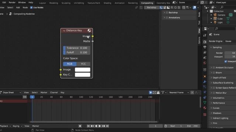
Task: Open the World properties tab icon
Action: click(x=205, y=63)
